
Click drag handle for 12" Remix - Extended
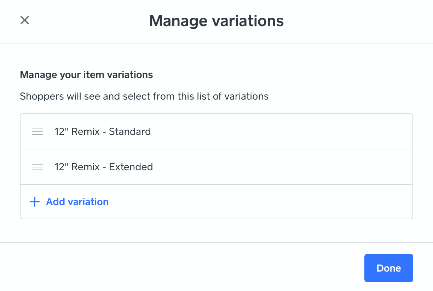coord(37,167)
